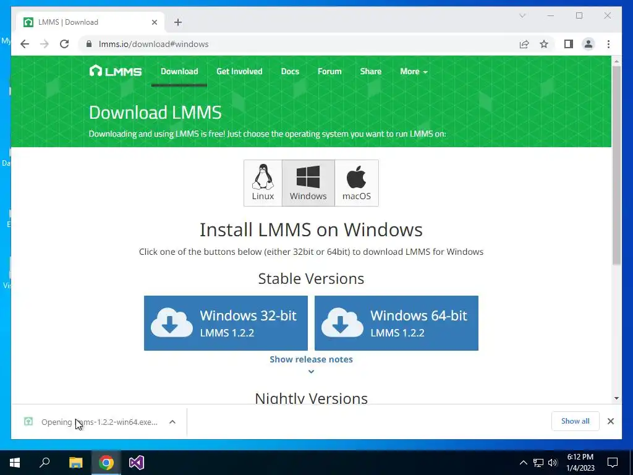
Task: Expand the download item options chevron
Action: [x=172, y=422]
